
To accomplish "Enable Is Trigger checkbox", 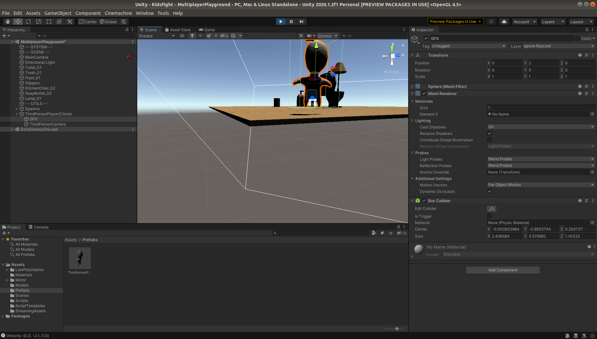I will 489,216.
